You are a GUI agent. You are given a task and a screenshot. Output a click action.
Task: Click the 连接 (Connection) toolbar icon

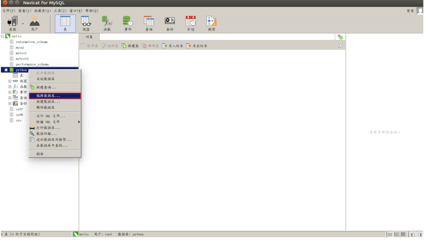point(12,23)
